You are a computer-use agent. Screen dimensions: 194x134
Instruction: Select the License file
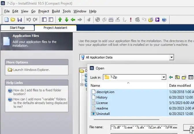pos(102,103)
